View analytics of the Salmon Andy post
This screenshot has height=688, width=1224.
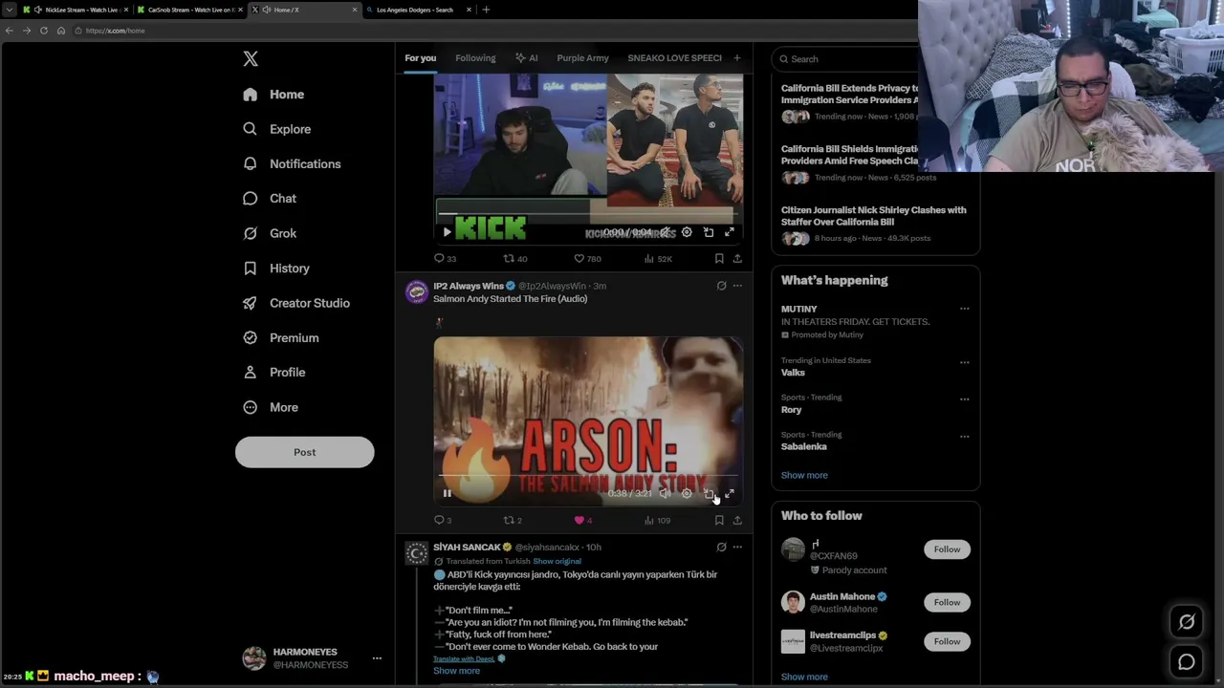point(657,520)
